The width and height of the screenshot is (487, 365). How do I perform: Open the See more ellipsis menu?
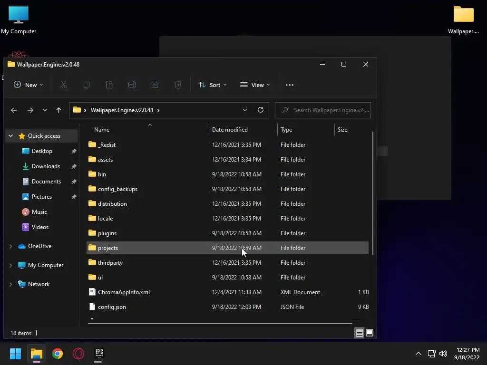290,85
